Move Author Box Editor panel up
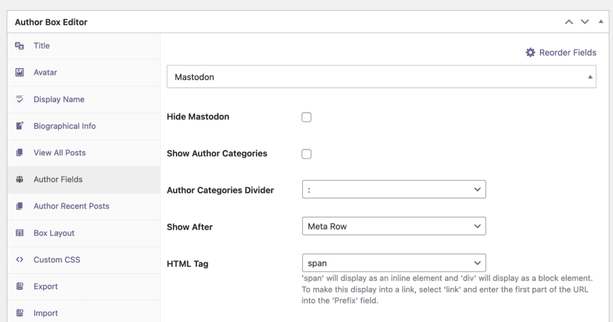This screenshot has height=322, width=613. [x=569, y=22]
